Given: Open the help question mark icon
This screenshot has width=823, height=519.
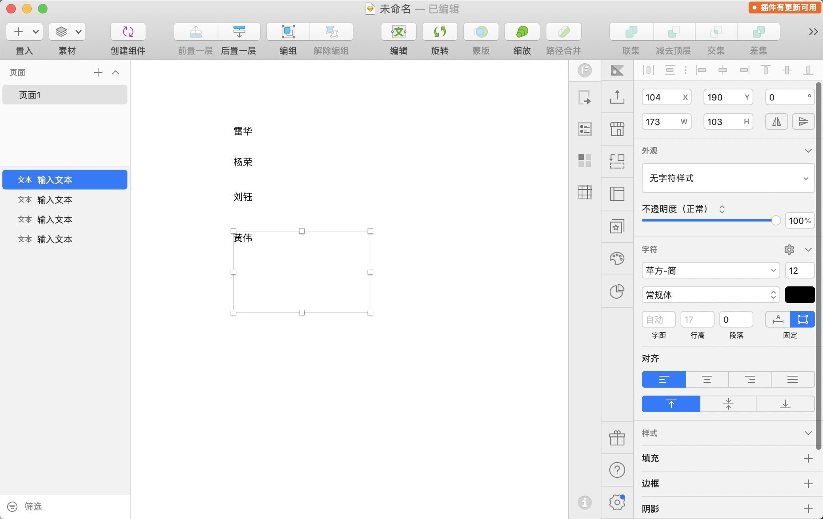Looking at the screenshot, I should click(x=617, y=470).
